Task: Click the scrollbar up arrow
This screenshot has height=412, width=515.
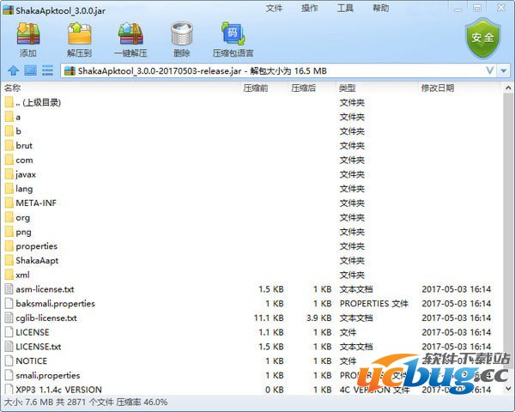Action: click(x=508, y=88)
